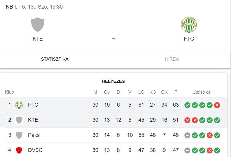Click FTC's small crest in standings row
Image resolution: width=231 pixels, height=157 pixels.
coord(19,105)
